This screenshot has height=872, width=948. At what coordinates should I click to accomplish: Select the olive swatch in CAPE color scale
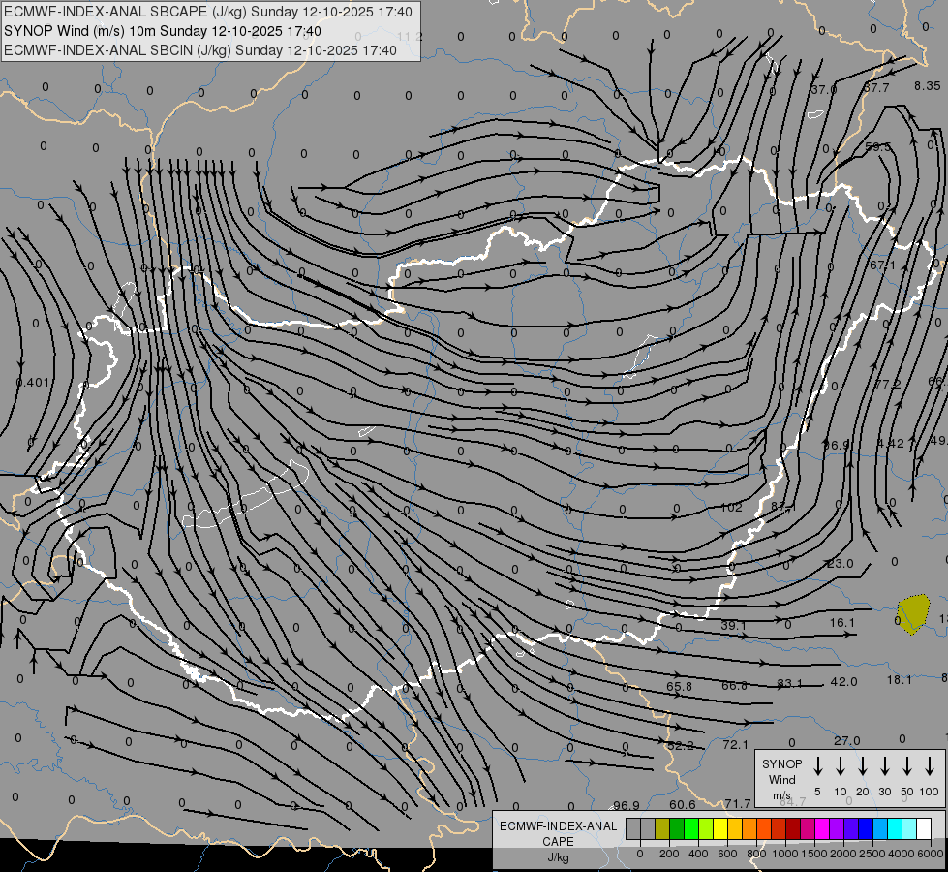(x=662, y=829)
